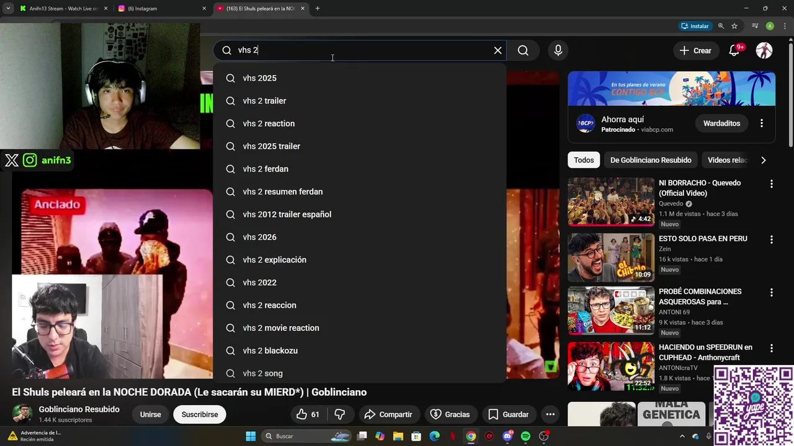Open options for NI BORRACHO video
This screenshot has height=446, width=794.
(772, 184)
